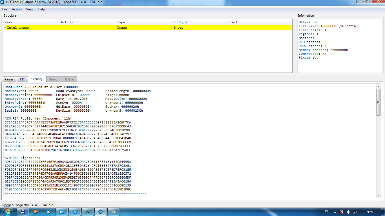Click 'ModuleVendor: 8086h' value

(23, 99)
